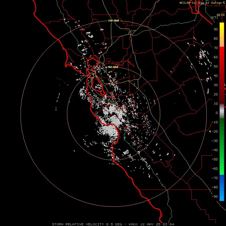Click the 80 value on the velocity scale
The width and height of the screenshot is (226, 226).
tap(216, 39)
